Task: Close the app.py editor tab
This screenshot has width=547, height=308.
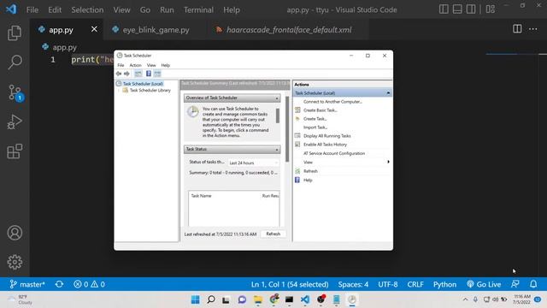Action: [x=94, y=29]
